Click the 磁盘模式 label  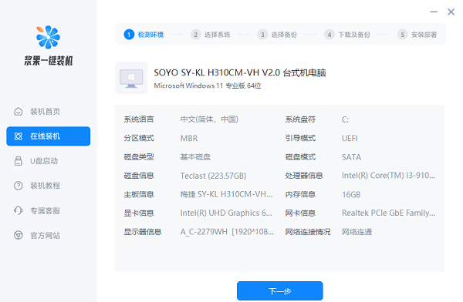300,157
